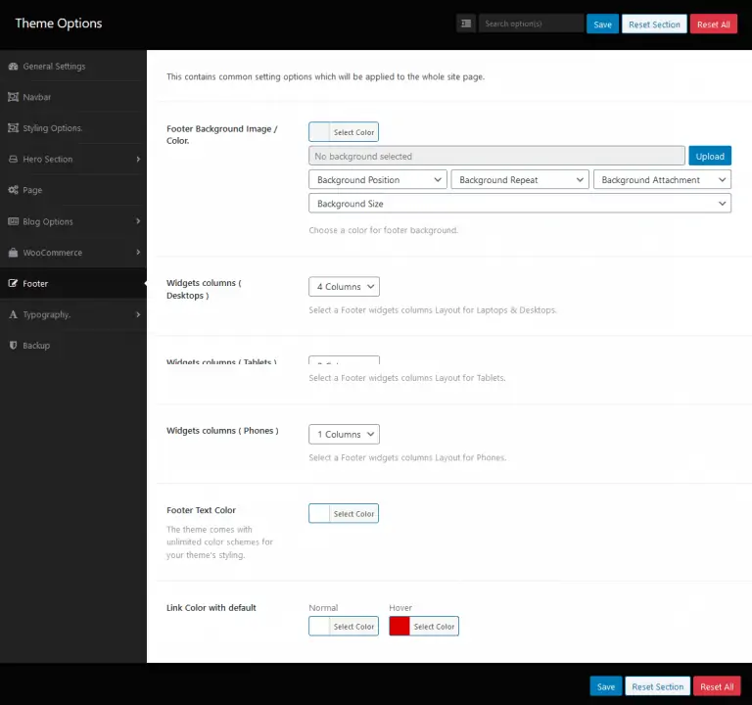The width and height of the screenshot is (752, 705).
Task: Open the Phones 1 Columns dropdown
Action: [x=345, y=434]
